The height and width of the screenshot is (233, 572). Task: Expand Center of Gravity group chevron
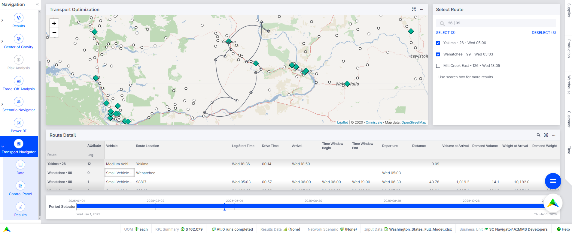coord(2,41)
